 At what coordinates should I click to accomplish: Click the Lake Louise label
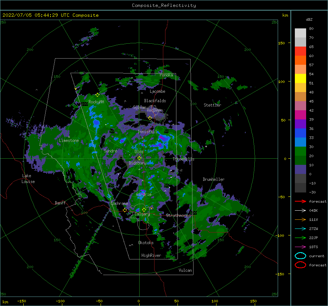pos(28,179)
